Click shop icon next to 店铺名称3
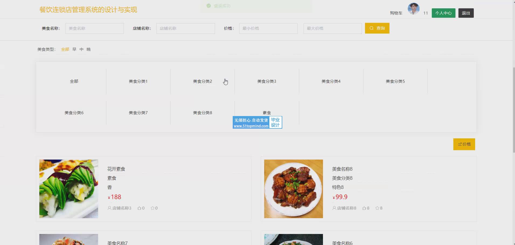The image size is (515, 245). [x=109, y=208]
